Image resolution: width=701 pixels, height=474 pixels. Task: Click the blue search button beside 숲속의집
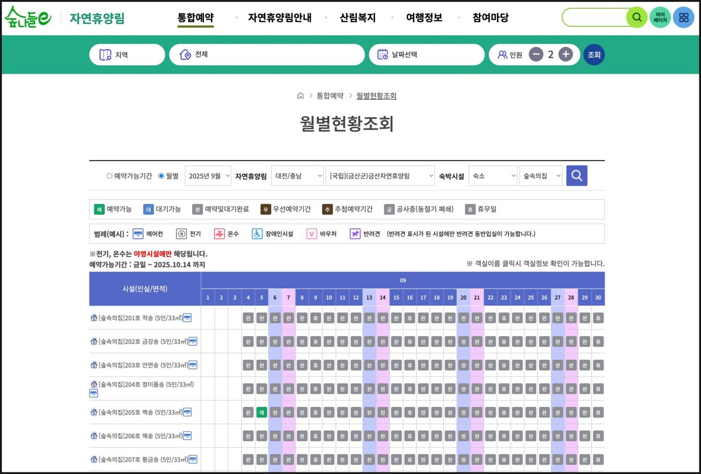pyautogui.click(x=577, y=176)
